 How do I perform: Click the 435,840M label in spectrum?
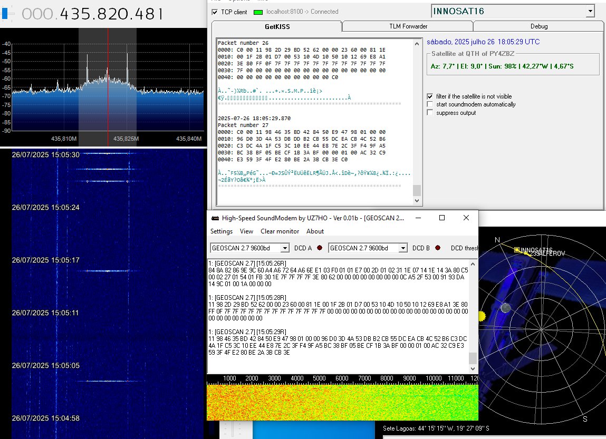click(x=189, y=139)
